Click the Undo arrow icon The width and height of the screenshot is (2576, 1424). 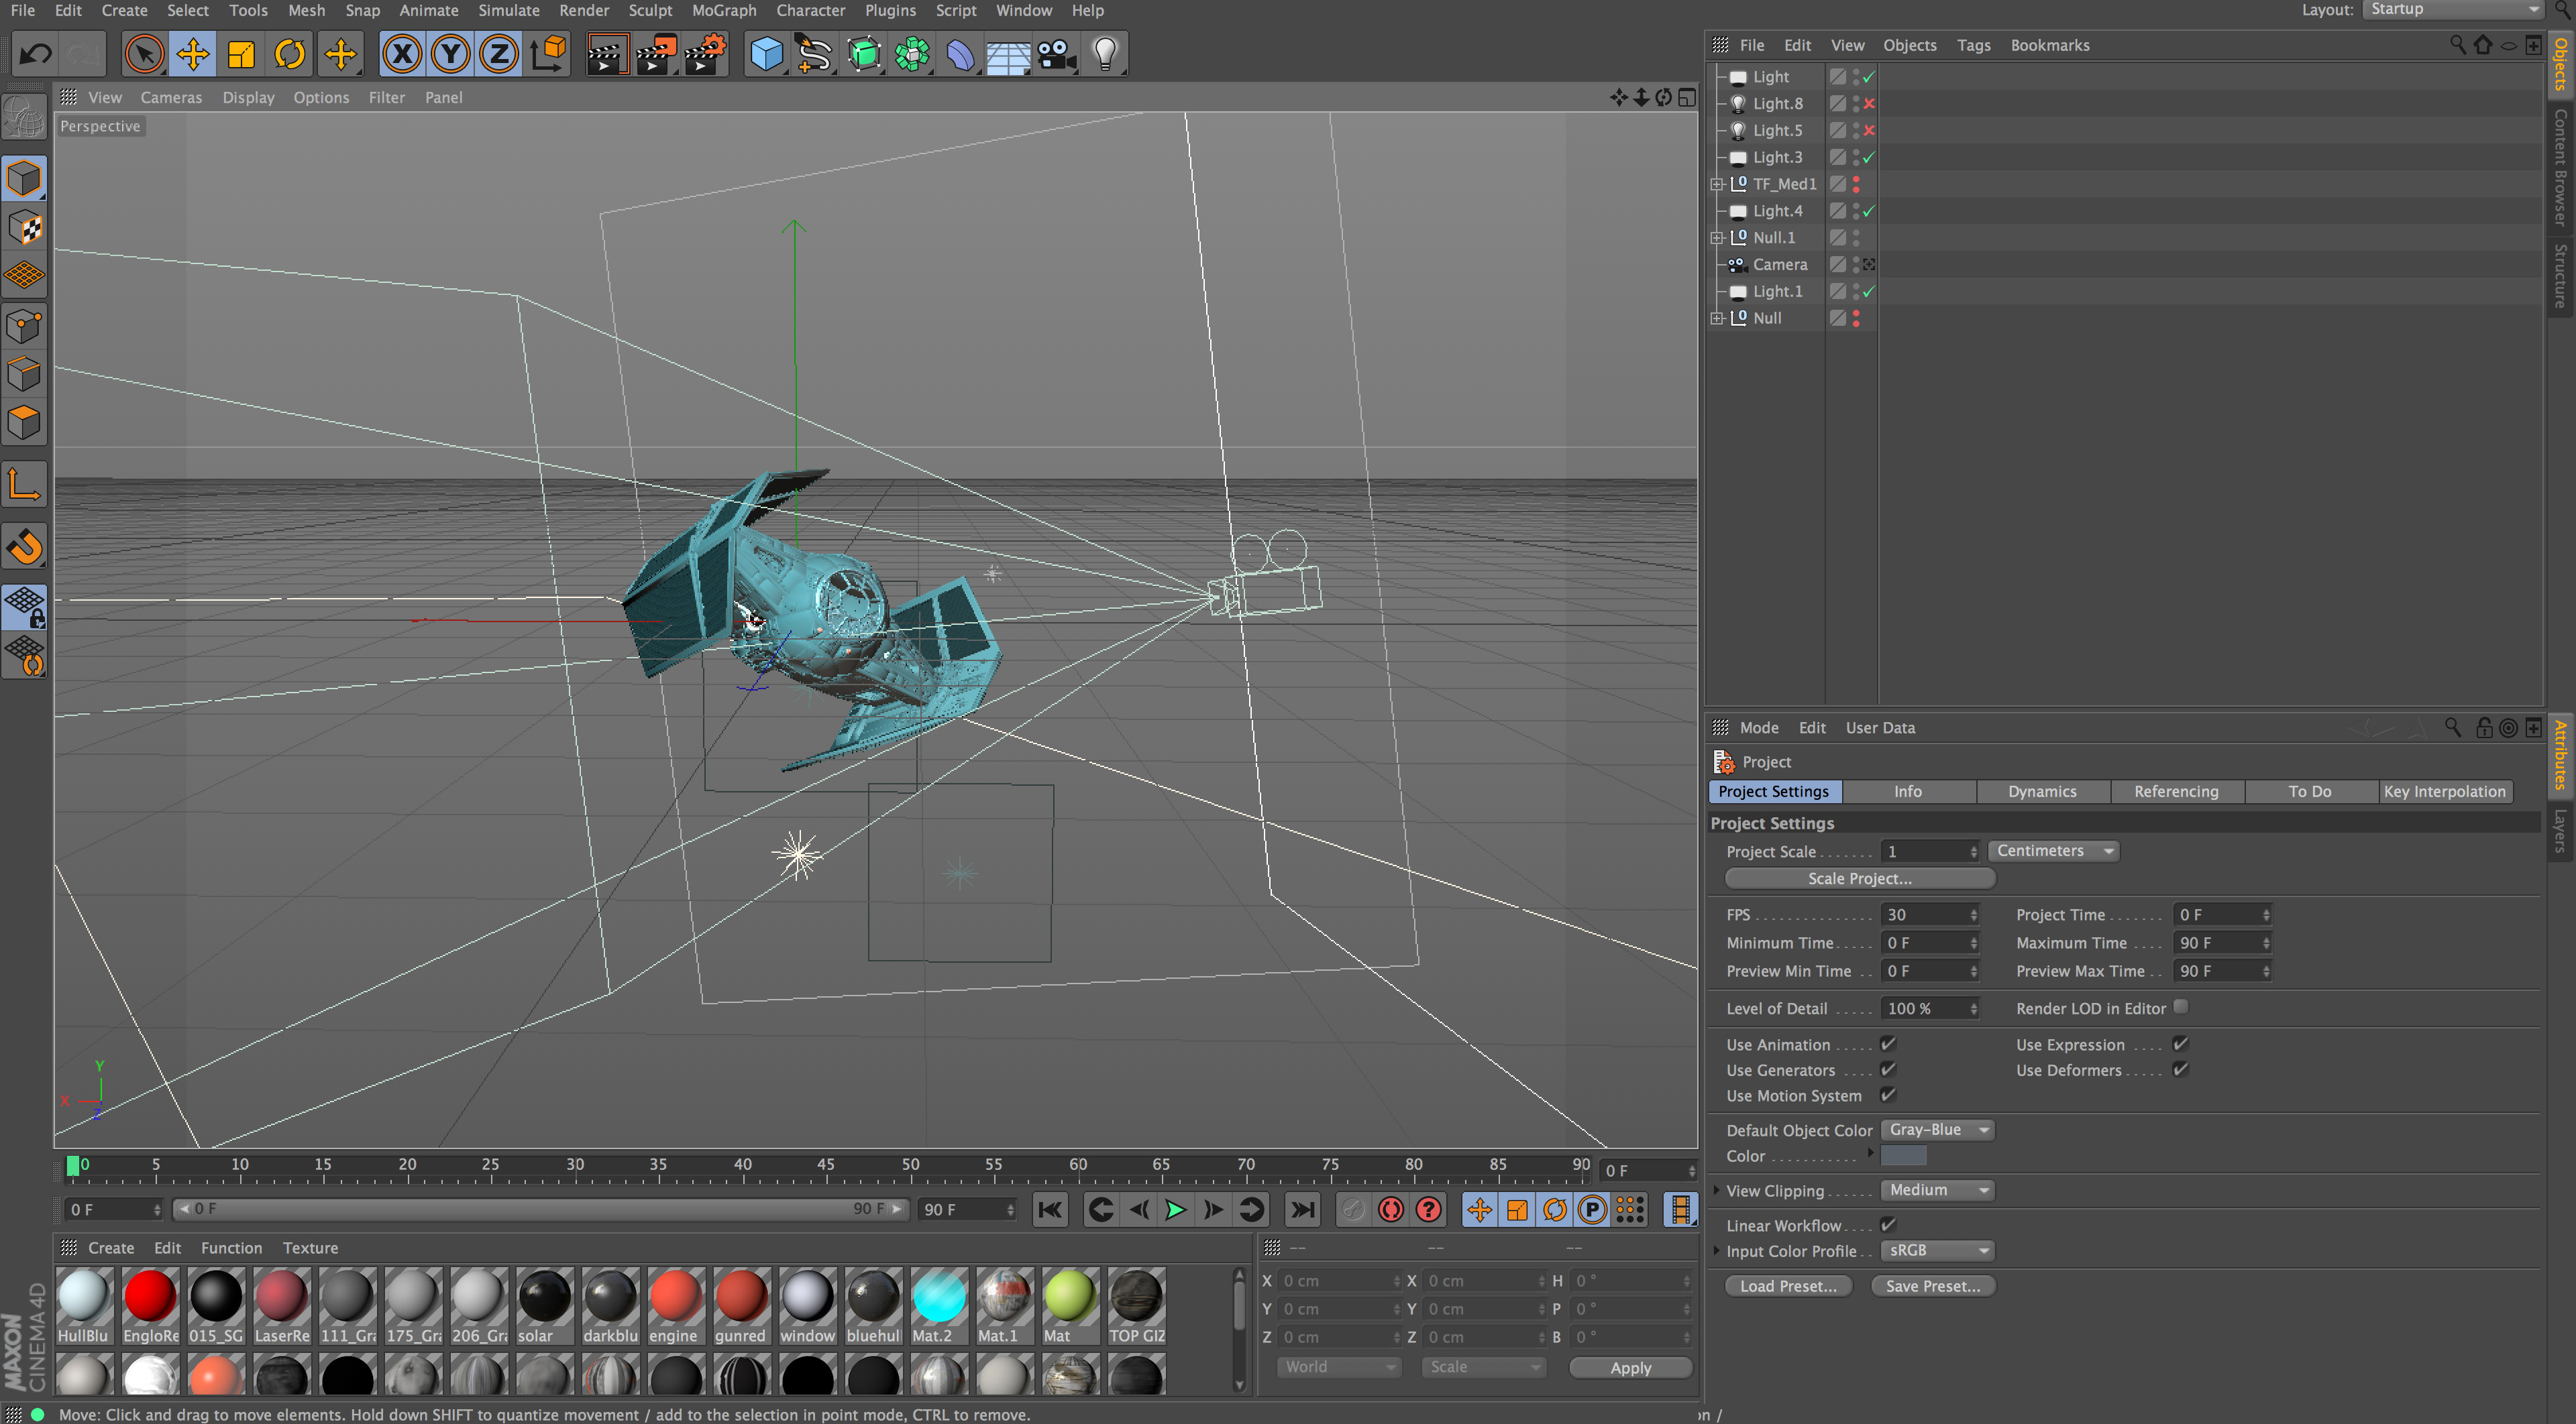click(x=36, y=54)
